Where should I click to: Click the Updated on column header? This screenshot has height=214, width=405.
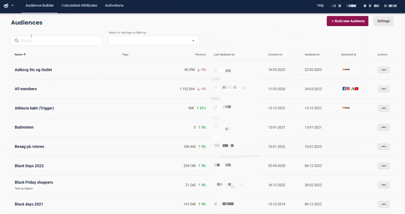(312, 54)
